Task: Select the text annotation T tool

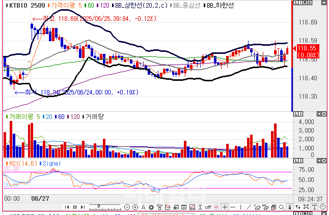Action: (x=313, y=207)
